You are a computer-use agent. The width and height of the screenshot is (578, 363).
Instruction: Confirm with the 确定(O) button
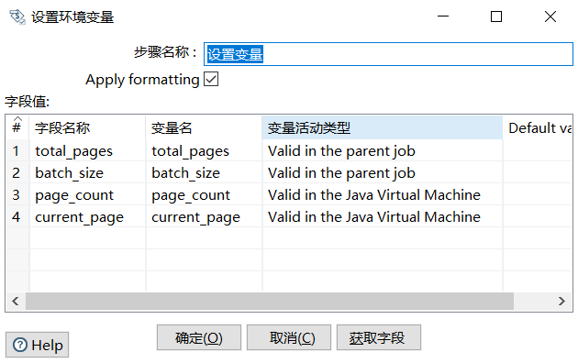(x=199, y=337)
